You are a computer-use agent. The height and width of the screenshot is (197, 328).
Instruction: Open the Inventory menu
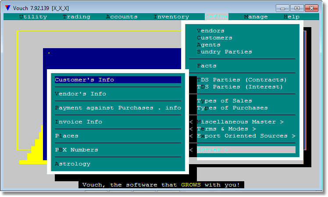point(171,17)
